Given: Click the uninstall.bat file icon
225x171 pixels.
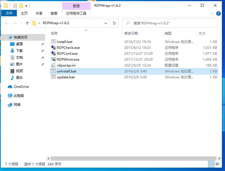Looking at the screenshot, I should [53, 71].
